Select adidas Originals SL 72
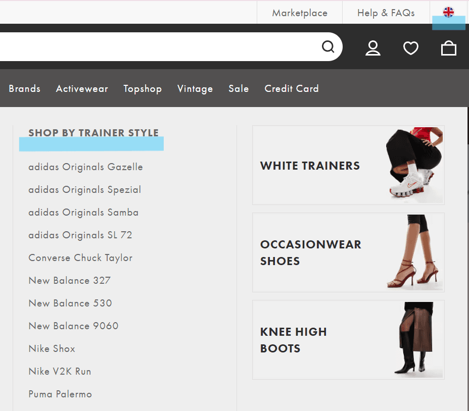Screen dimensions: 469x411 pos(80,235)
